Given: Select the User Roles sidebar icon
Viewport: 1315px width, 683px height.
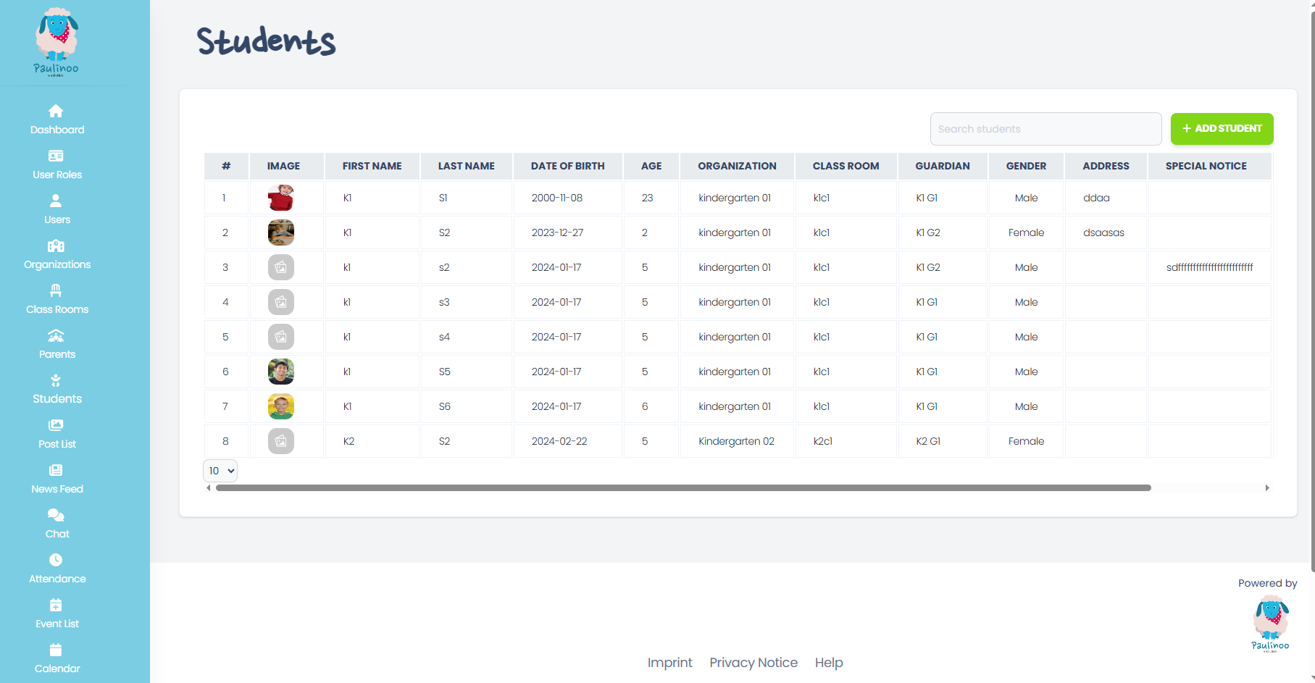Looking at the screenshot, I should point(57,164).
